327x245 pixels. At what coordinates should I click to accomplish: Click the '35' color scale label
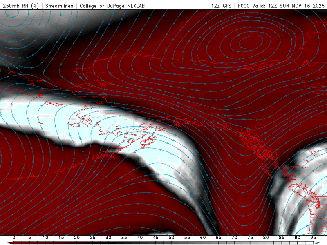124,238
